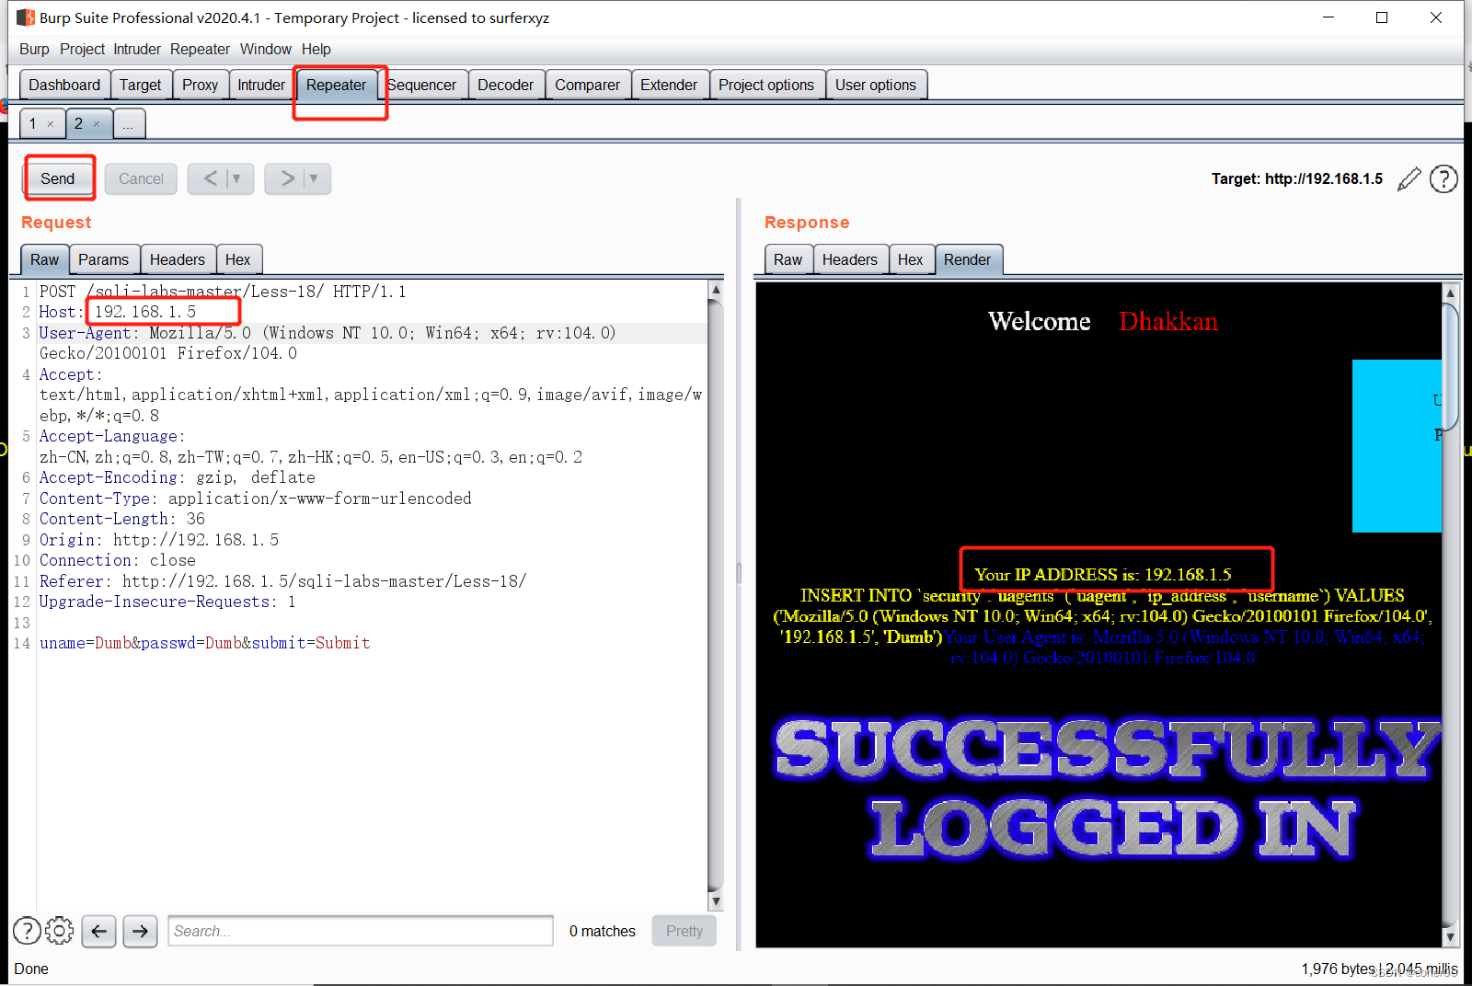The width and height of the screenshot is (1472, 986).
Task: Open request pane settings gear icon
Action: [60, 931]
